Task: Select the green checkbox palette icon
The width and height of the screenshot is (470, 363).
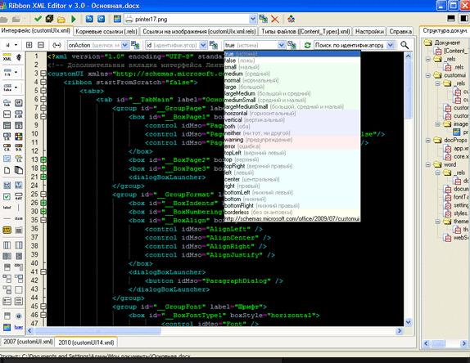Action: tap(7, 196)
